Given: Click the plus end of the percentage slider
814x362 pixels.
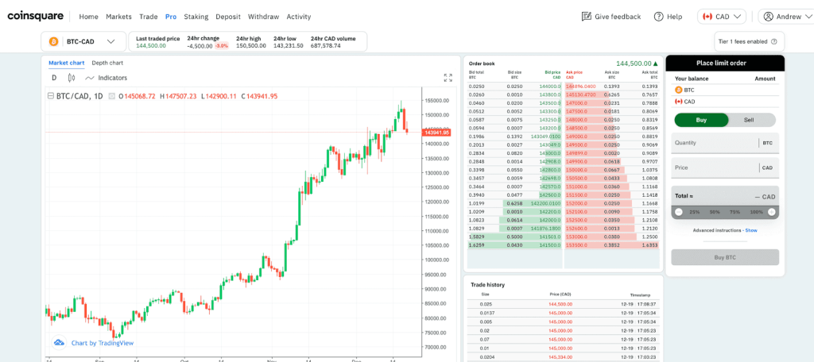Looking at the screenshot, I should pos(772,212).
